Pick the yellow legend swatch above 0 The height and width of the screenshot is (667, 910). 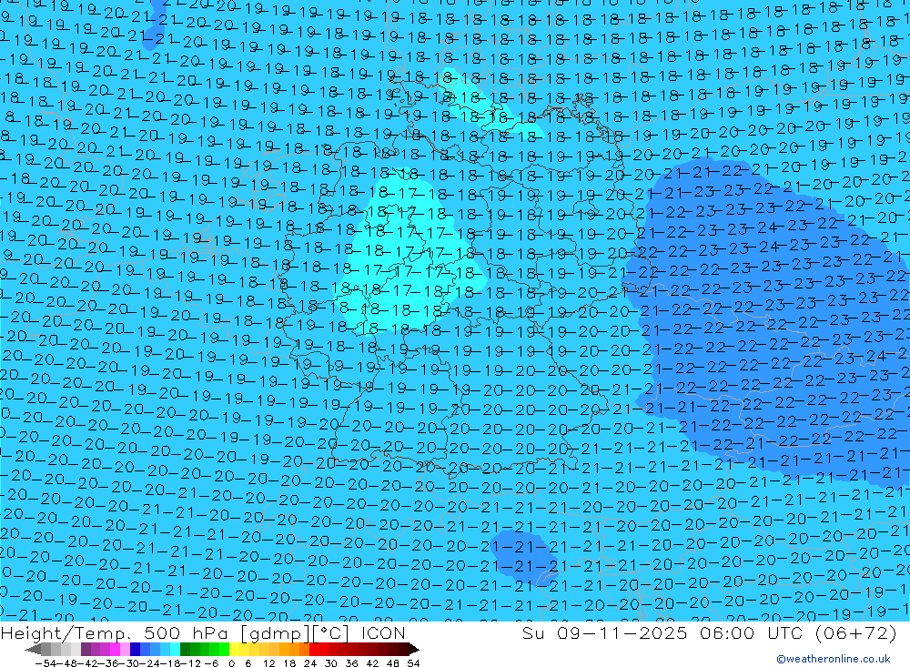[234, 649]
